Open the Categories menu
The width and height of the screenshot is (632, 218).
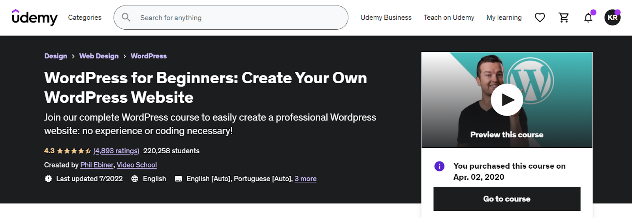pyautogui.click(x=85, y=17)
